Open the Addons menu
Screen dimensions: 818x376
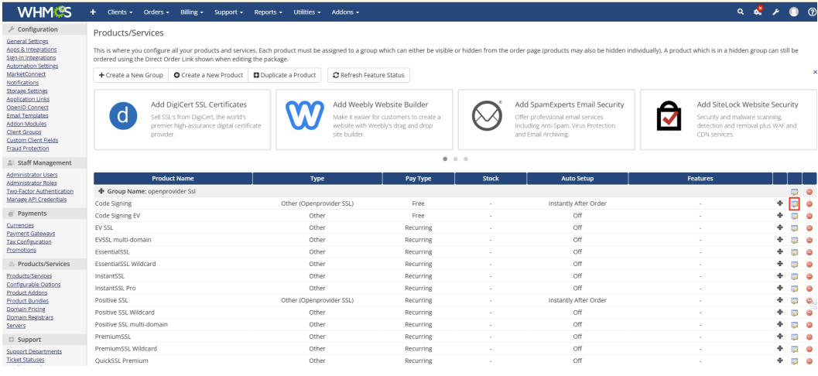pos(345,12)
